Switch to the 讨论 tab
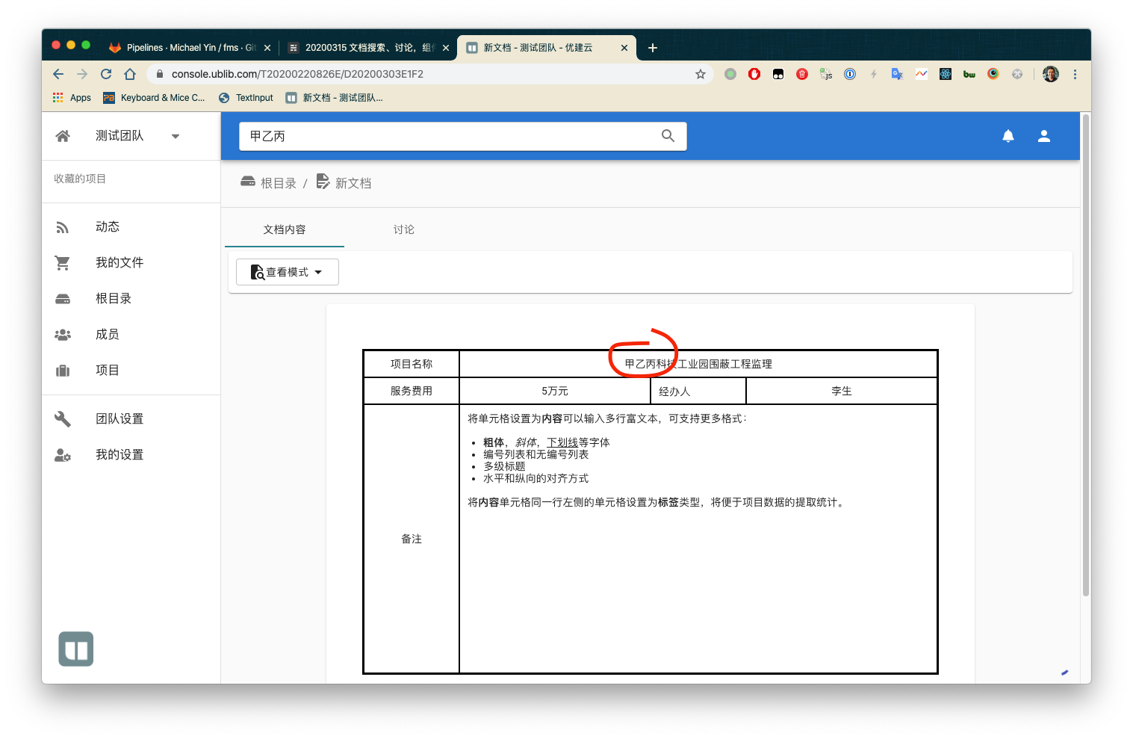The image size is (1133, 739). pyautogui.click(x=403, y=229)
